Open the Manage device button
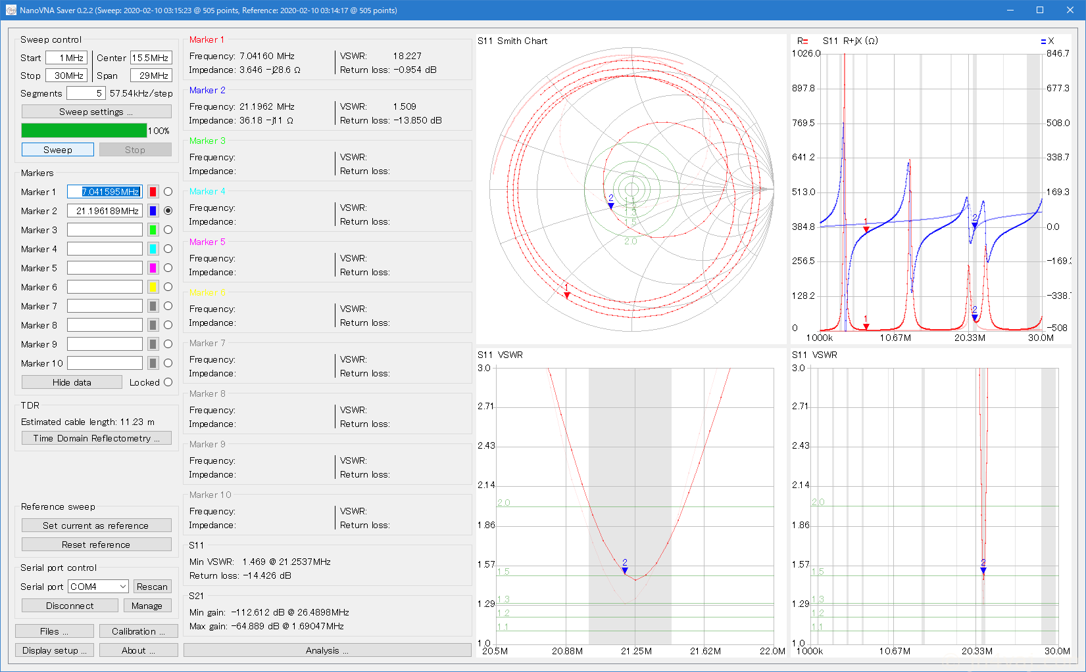Screen dimensions: 1086x672 pyautogui.click(x=147, y=606)
